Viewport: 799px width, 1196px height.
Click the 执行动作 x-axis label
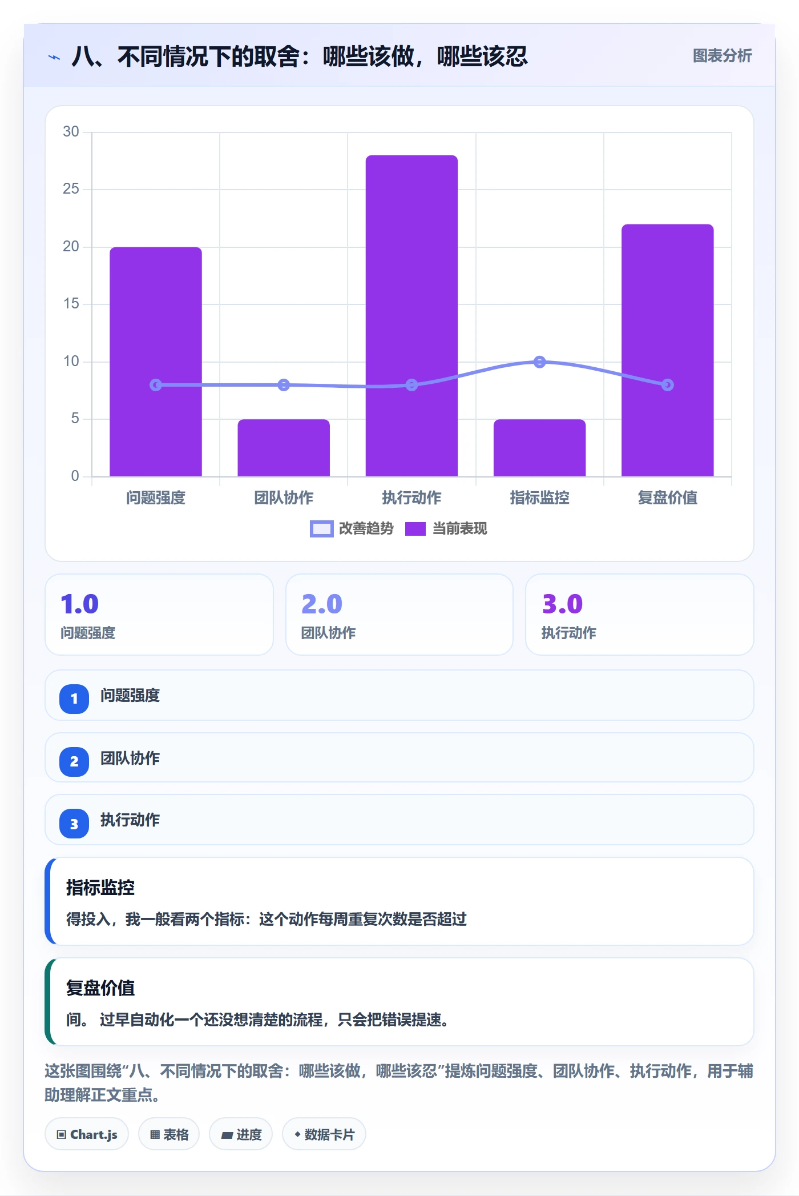[411, 497]
